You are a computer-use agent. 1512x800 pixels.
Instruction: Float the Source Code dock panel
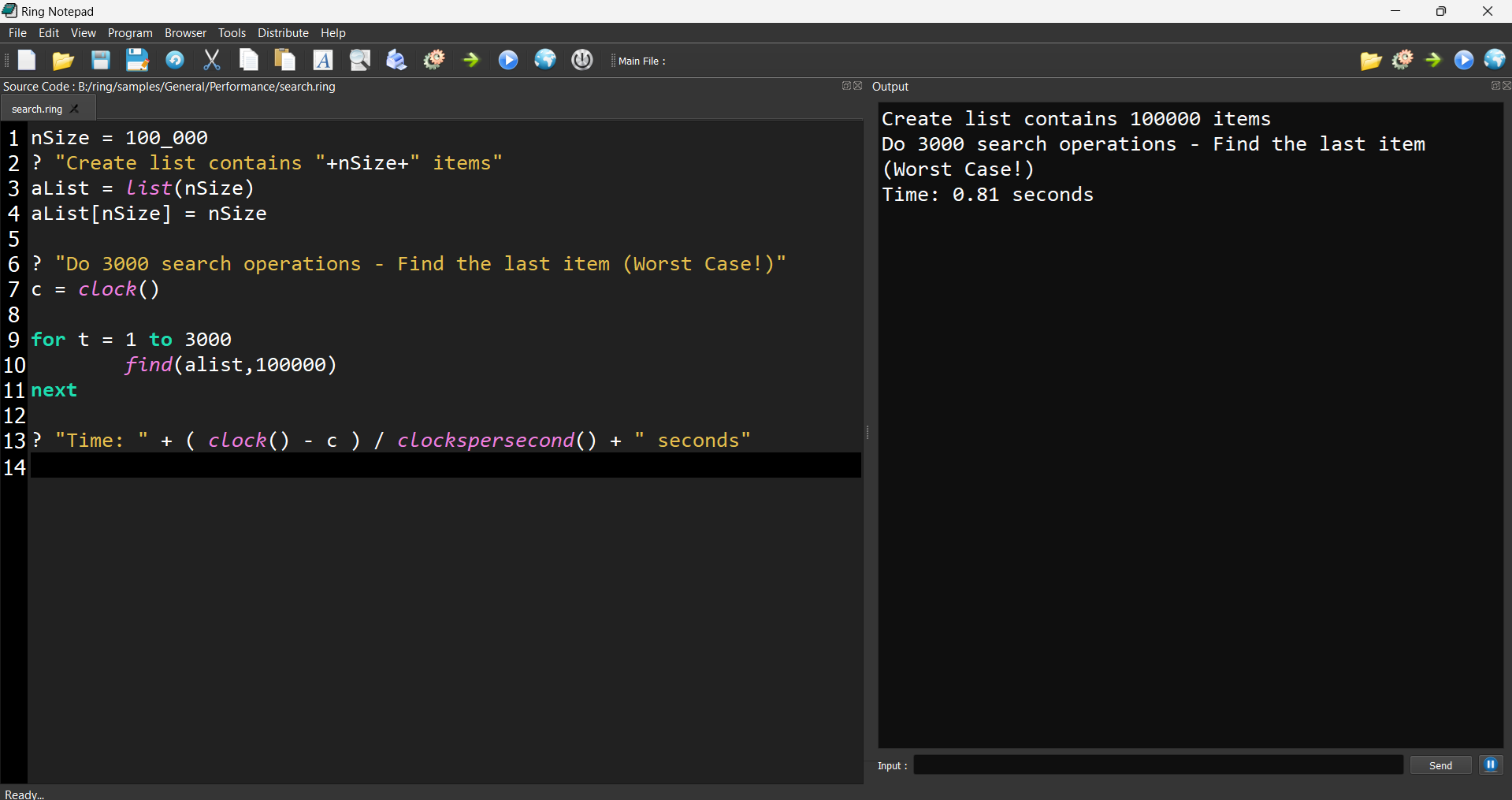[x=846, y=86]
